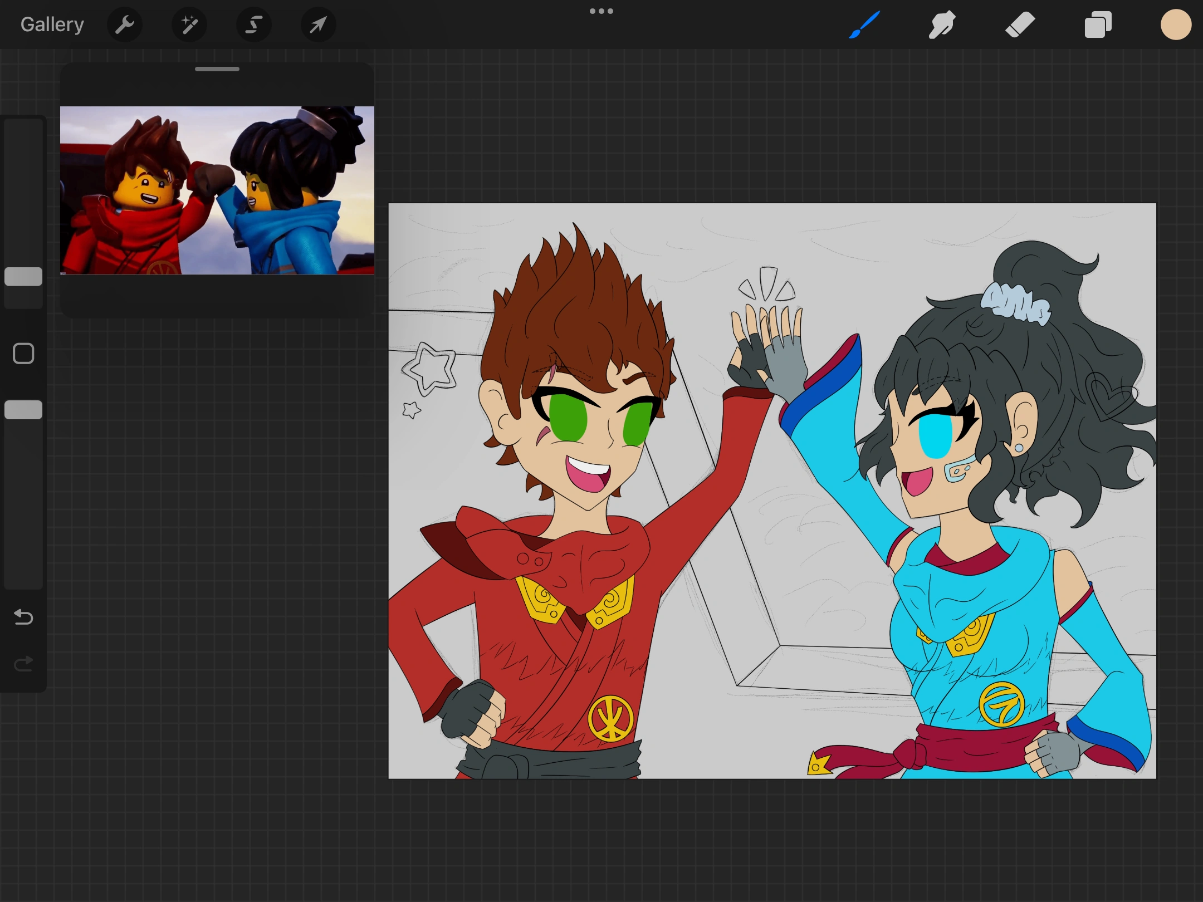Activate the Selection tool
Screen dimensions: 1203x902
pyautogui.click(x=254, y=24)
